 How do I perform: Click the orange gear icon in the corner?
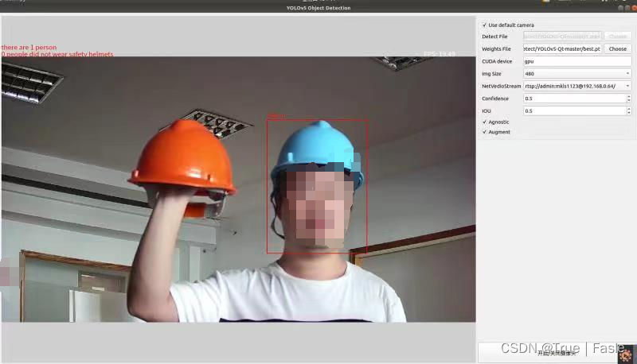(627, 354)
